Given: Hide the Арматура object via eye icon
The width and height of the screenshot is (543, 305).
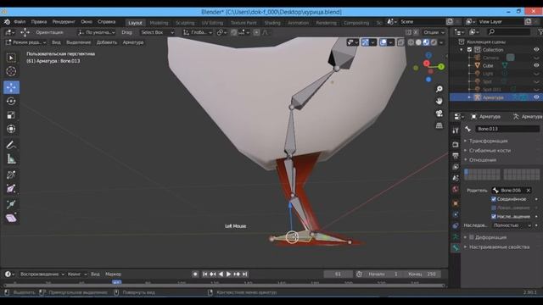Looking at the screenshot, I should tap(536, 97).
